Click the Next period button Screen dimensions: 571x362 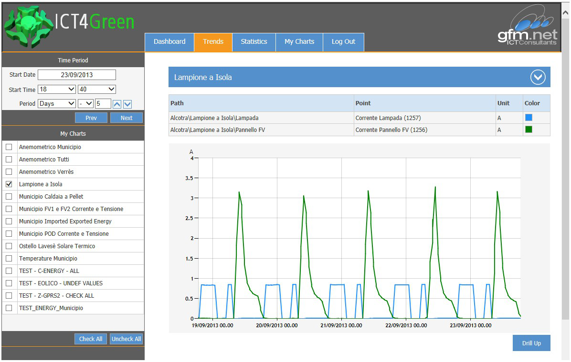(127, 118)
